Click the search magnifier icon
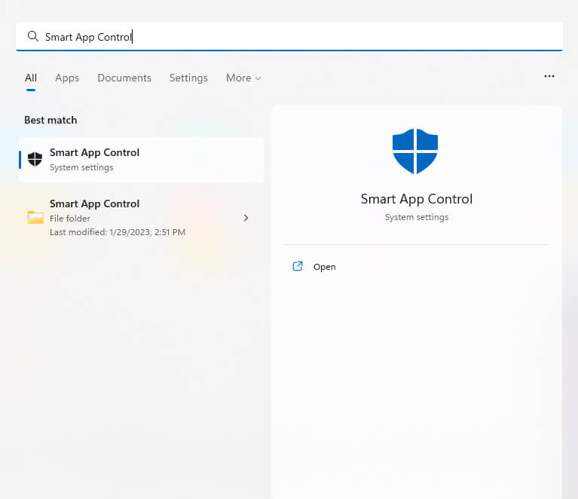This screenshot has height=499, width=578. (32, 36)
